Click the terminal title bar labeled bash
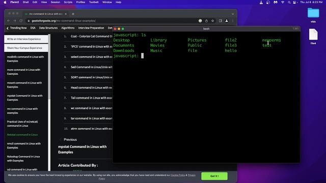The width and height of the screenshot is (326, 183). click(x=206, y=29)
